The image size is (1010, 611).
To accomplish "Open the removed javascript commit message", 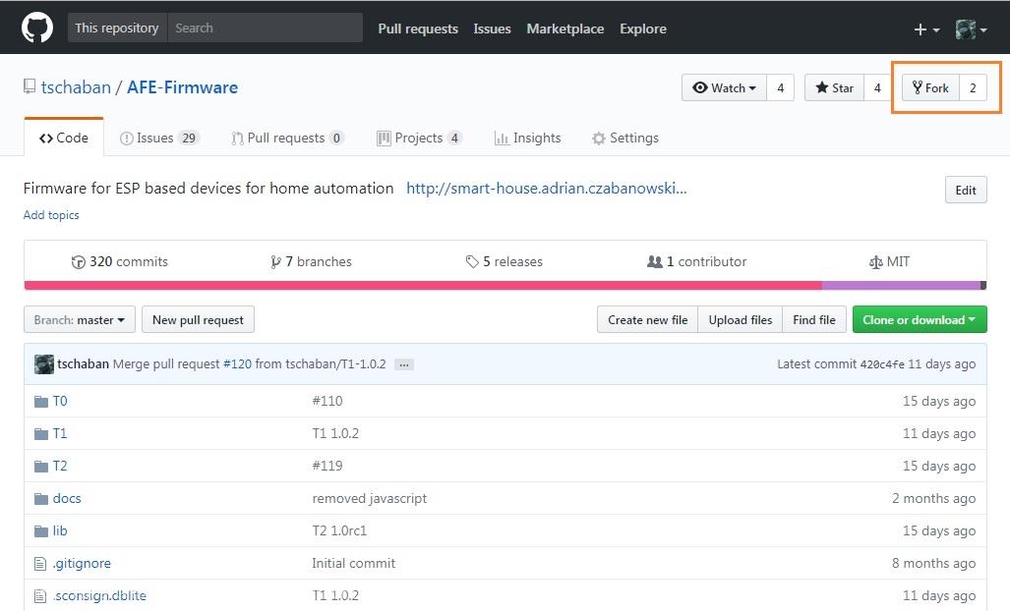I will (370, 498).
